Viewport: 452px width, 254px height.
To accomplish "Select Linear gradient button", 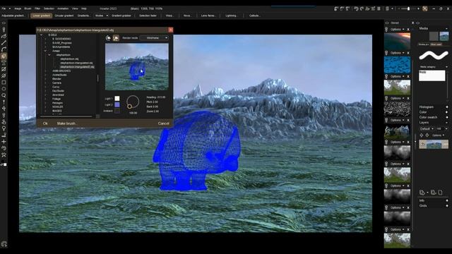I will click(41, 16).
